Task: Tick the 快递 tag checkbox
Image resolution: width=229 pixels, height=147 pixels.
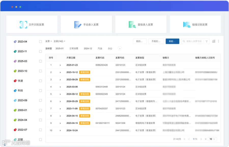Action: pyautogui.click(x=40, y=81)
